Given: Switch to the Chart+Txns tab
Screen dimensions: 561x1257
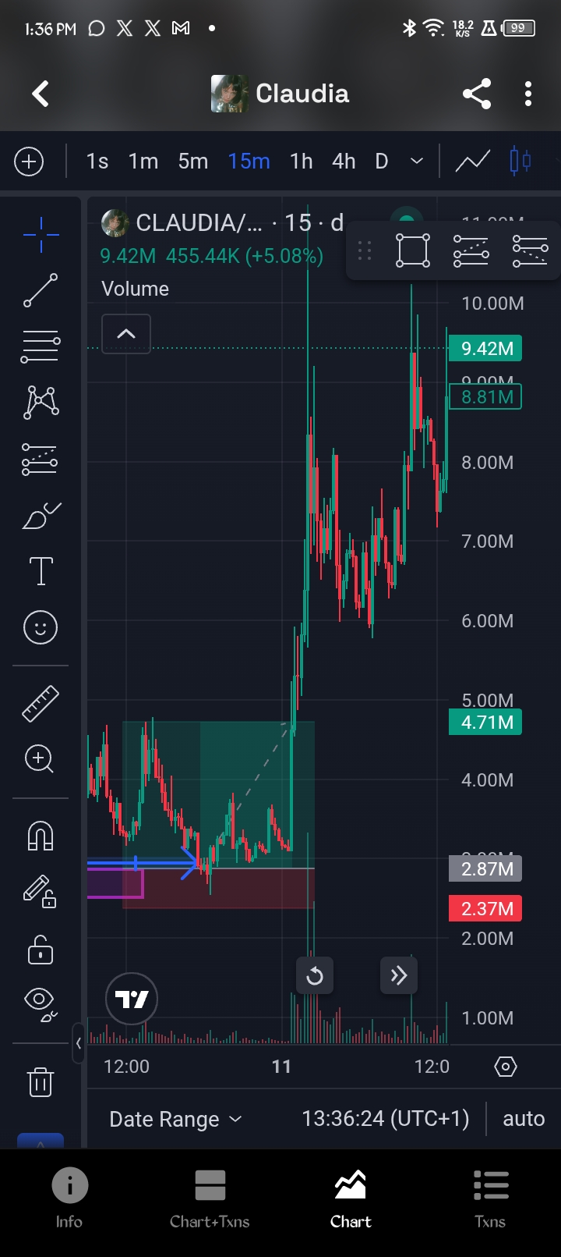Looking at the screenshot, I should click(210, 1199).
